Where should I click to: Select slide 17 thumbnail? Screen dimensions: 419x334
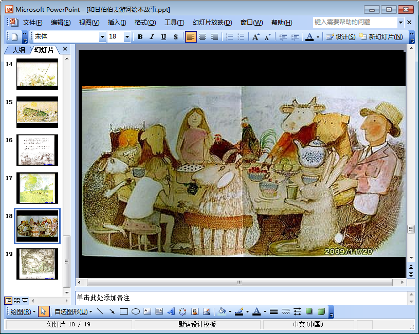[37, 188]
